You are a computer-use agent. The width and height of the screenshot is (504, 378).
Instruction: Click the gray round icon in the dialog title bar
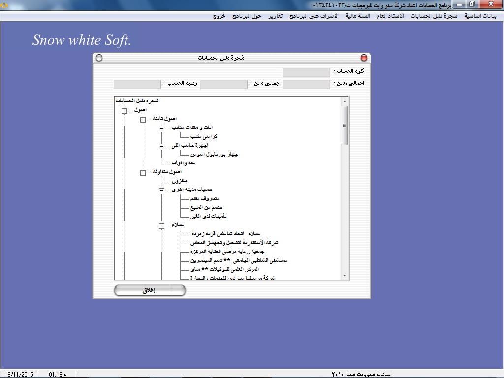point(99,58)
